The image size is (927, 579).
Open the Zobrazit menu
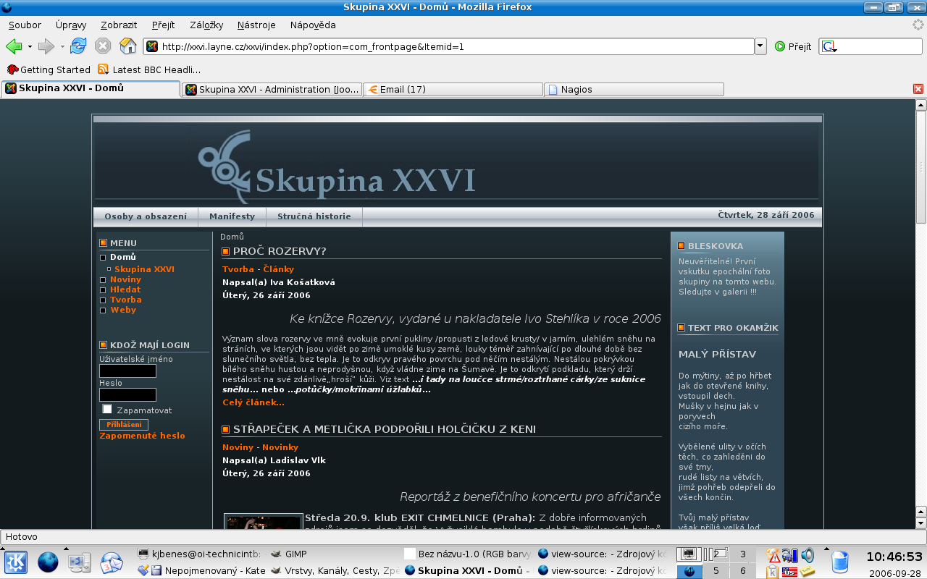click(x=119, y=25)
